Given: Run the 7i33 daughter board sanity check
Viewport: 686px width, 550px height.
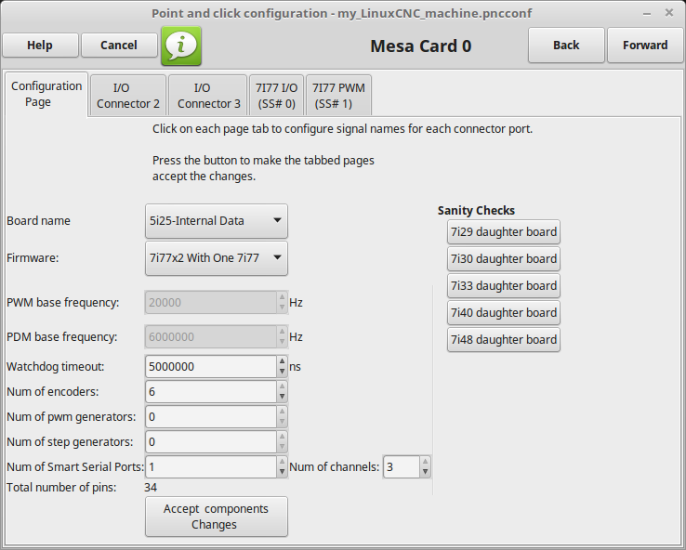Looking at the screenshot, I should click(504, 285).
